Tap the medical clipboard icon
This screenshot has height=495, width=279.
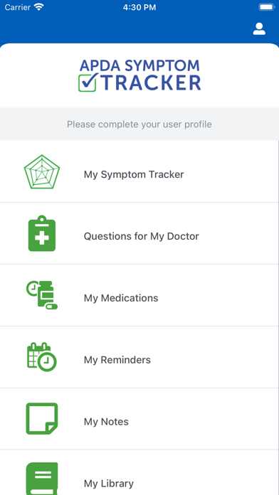[42, 233]
